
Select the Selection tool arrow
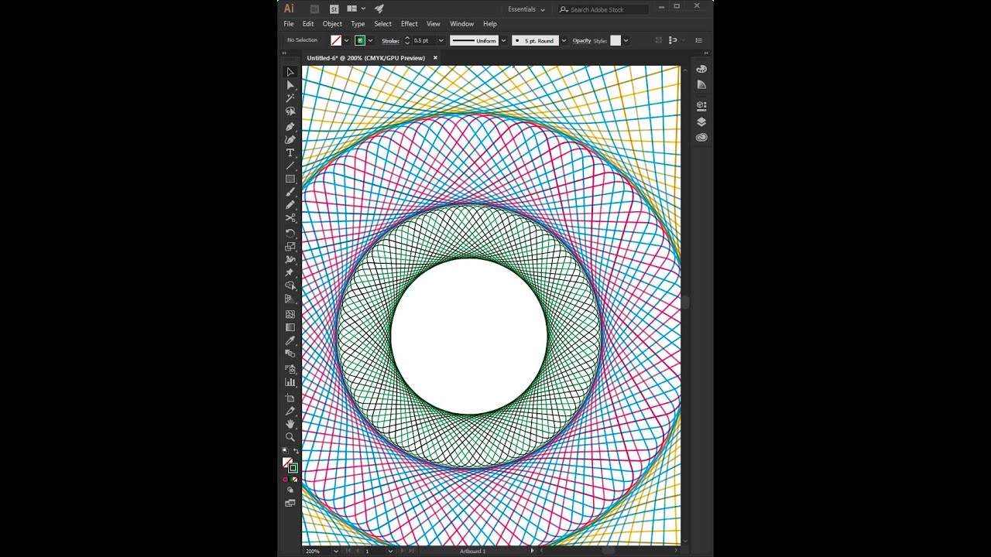[290, 72]
